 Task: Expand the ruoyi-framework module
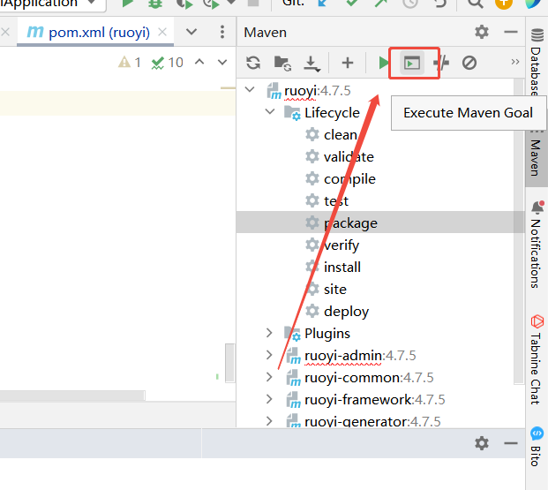(x=269, y=399)
